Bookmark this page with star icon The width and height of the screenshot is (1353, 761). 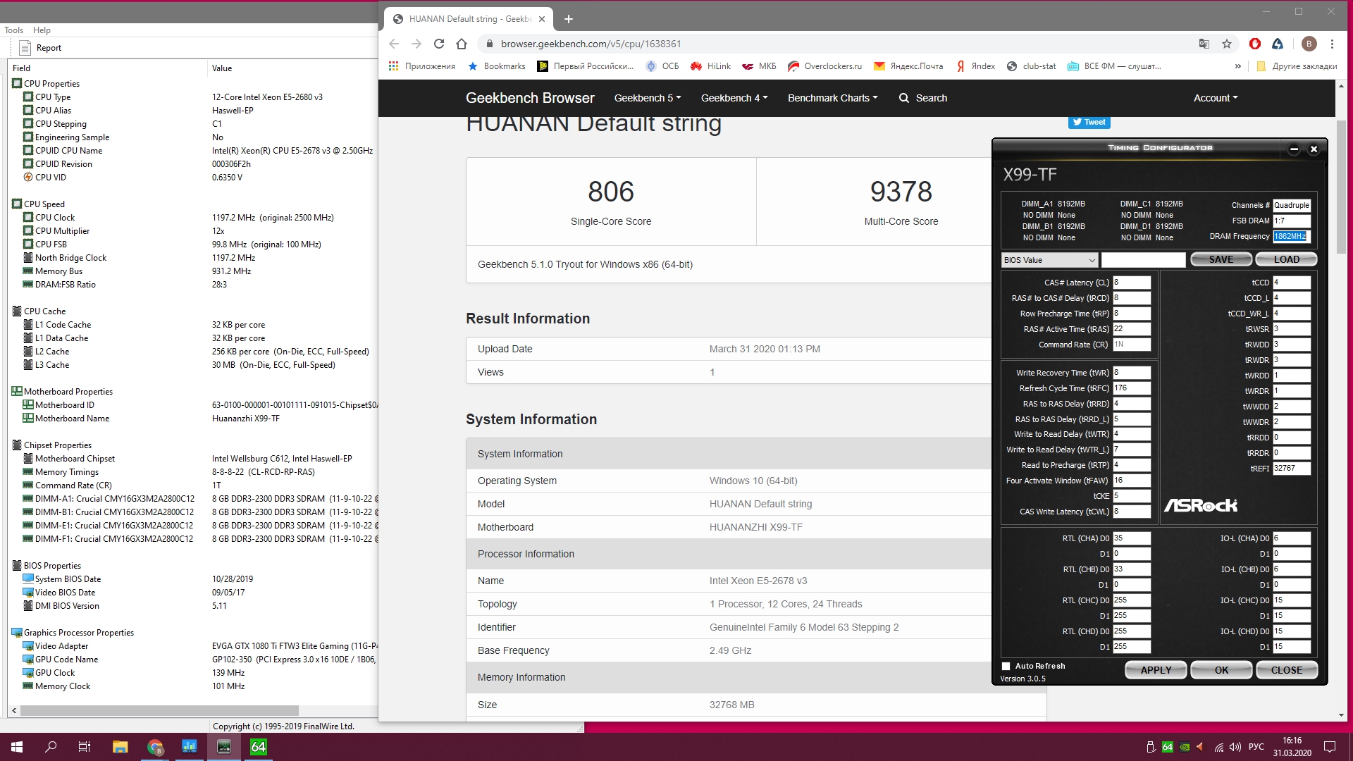tap(1227, 44)
